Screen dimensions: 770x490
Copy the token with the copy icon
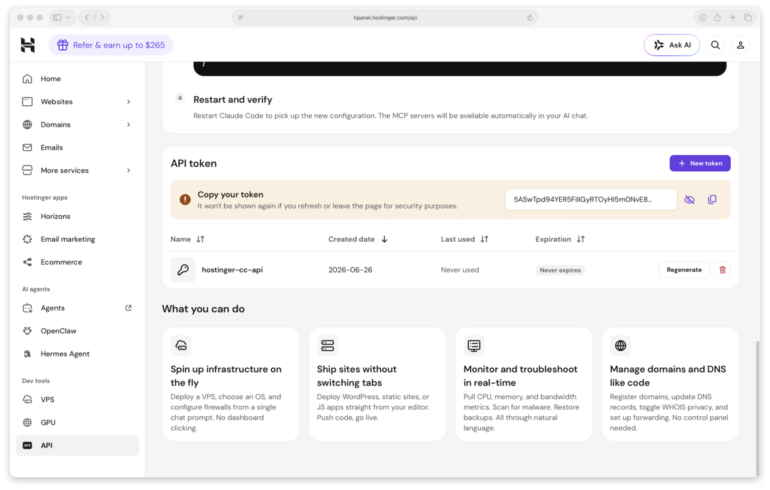point(712,199)
